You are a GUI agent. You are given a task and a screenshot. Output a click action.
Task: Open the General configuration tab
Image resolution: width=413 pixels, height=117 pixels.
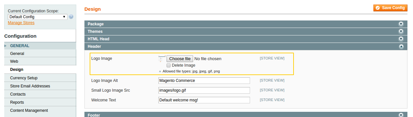click(x=40, y=54)
